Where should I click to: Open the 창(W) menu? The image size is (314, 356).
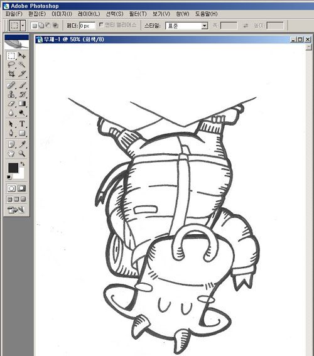(183, 14)
